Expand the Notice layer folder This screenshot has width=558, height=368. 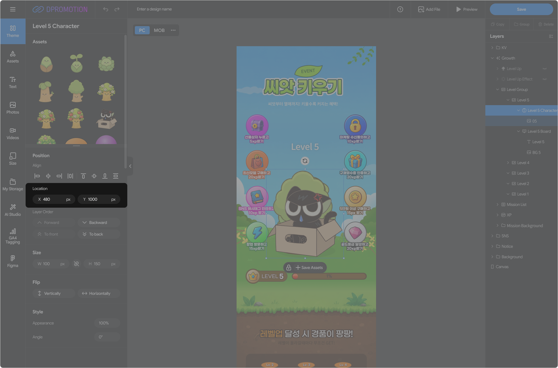tap(492, 246)
